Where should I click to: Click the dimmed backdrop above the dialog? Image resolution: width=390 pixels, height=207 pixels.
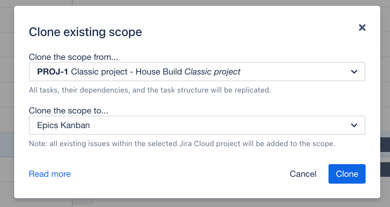coord(195,3)
